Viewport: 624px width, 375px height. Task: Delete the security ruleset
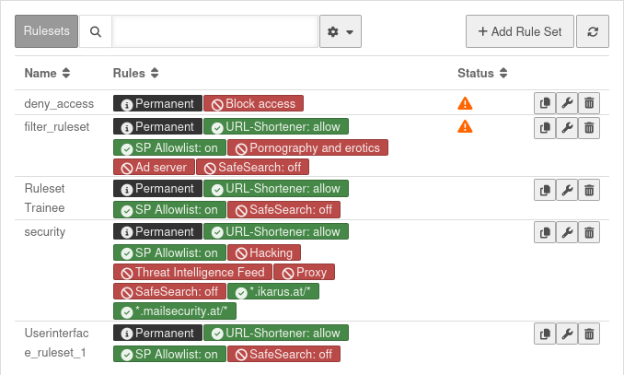(590, 232)
